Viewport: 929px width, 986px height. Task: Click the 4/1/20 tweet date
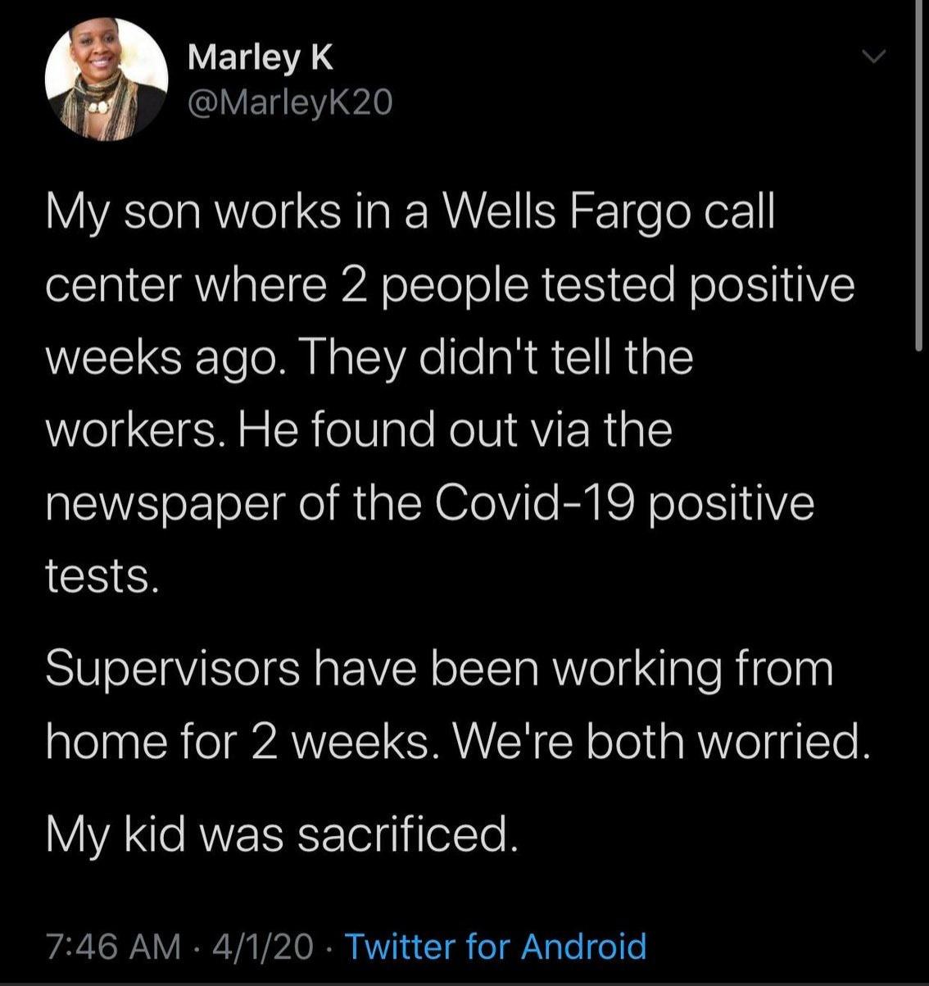[262, 946]
